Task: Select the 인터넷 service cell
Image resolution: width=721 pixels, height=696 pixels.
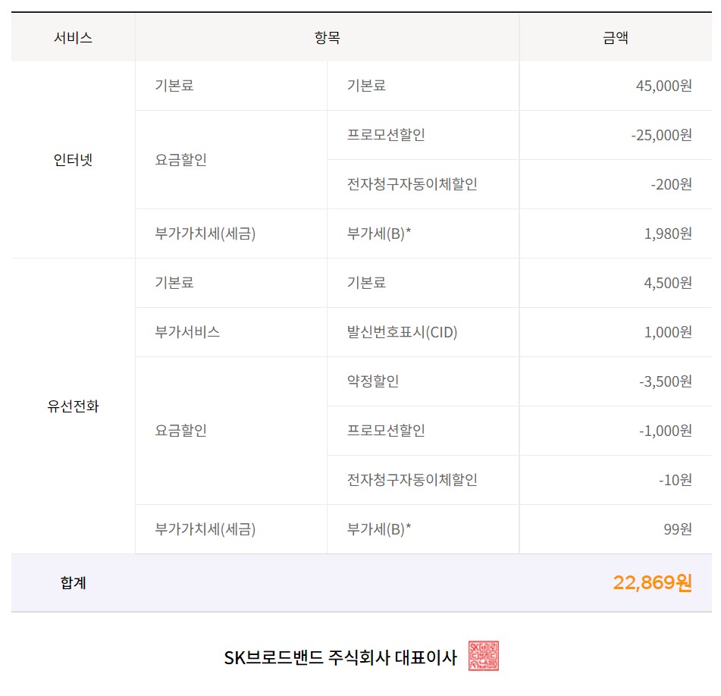Action: point(73,160)
